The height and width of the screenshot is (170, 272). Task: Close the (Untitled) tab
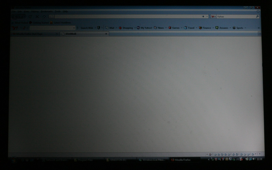click(x=106, y=34)
